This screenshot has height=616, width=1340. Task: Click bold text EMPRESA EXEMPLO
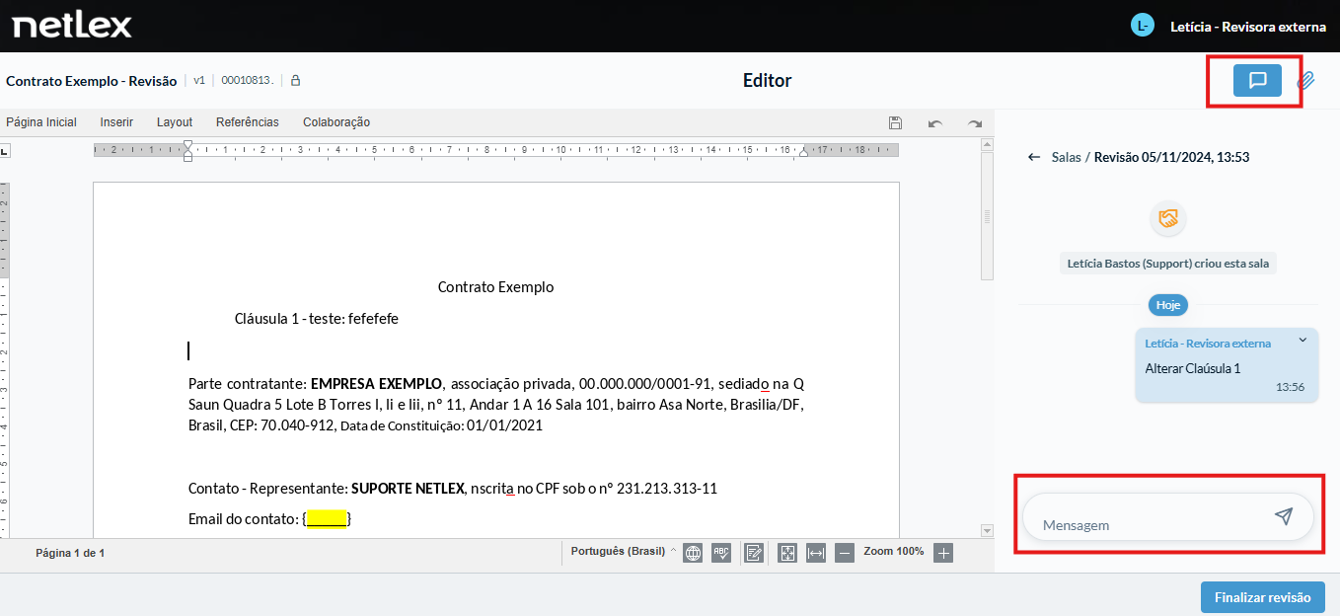point(377,383)
